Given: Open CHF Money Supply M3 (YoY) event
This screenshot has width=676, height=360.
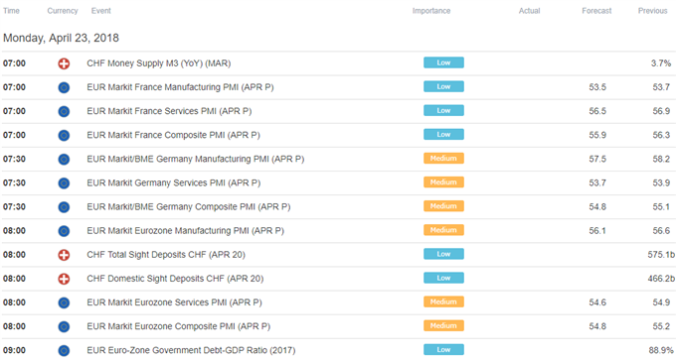Looking at the screenshot, I should click(159, 63).
